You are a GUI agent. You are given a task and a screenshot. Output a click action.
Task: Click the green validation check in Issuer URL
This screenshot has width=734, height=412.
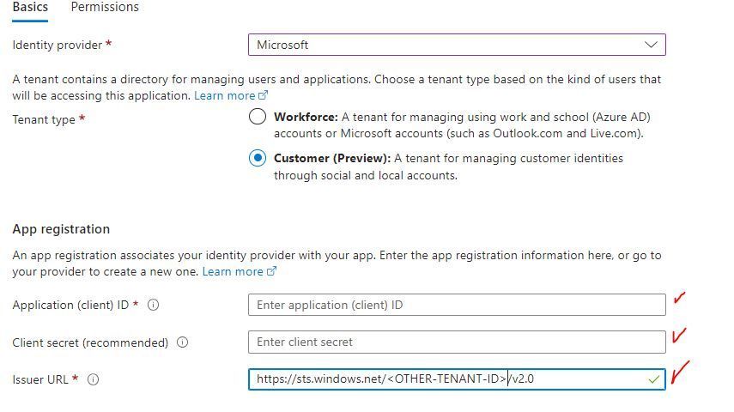(x=655, y=379)
